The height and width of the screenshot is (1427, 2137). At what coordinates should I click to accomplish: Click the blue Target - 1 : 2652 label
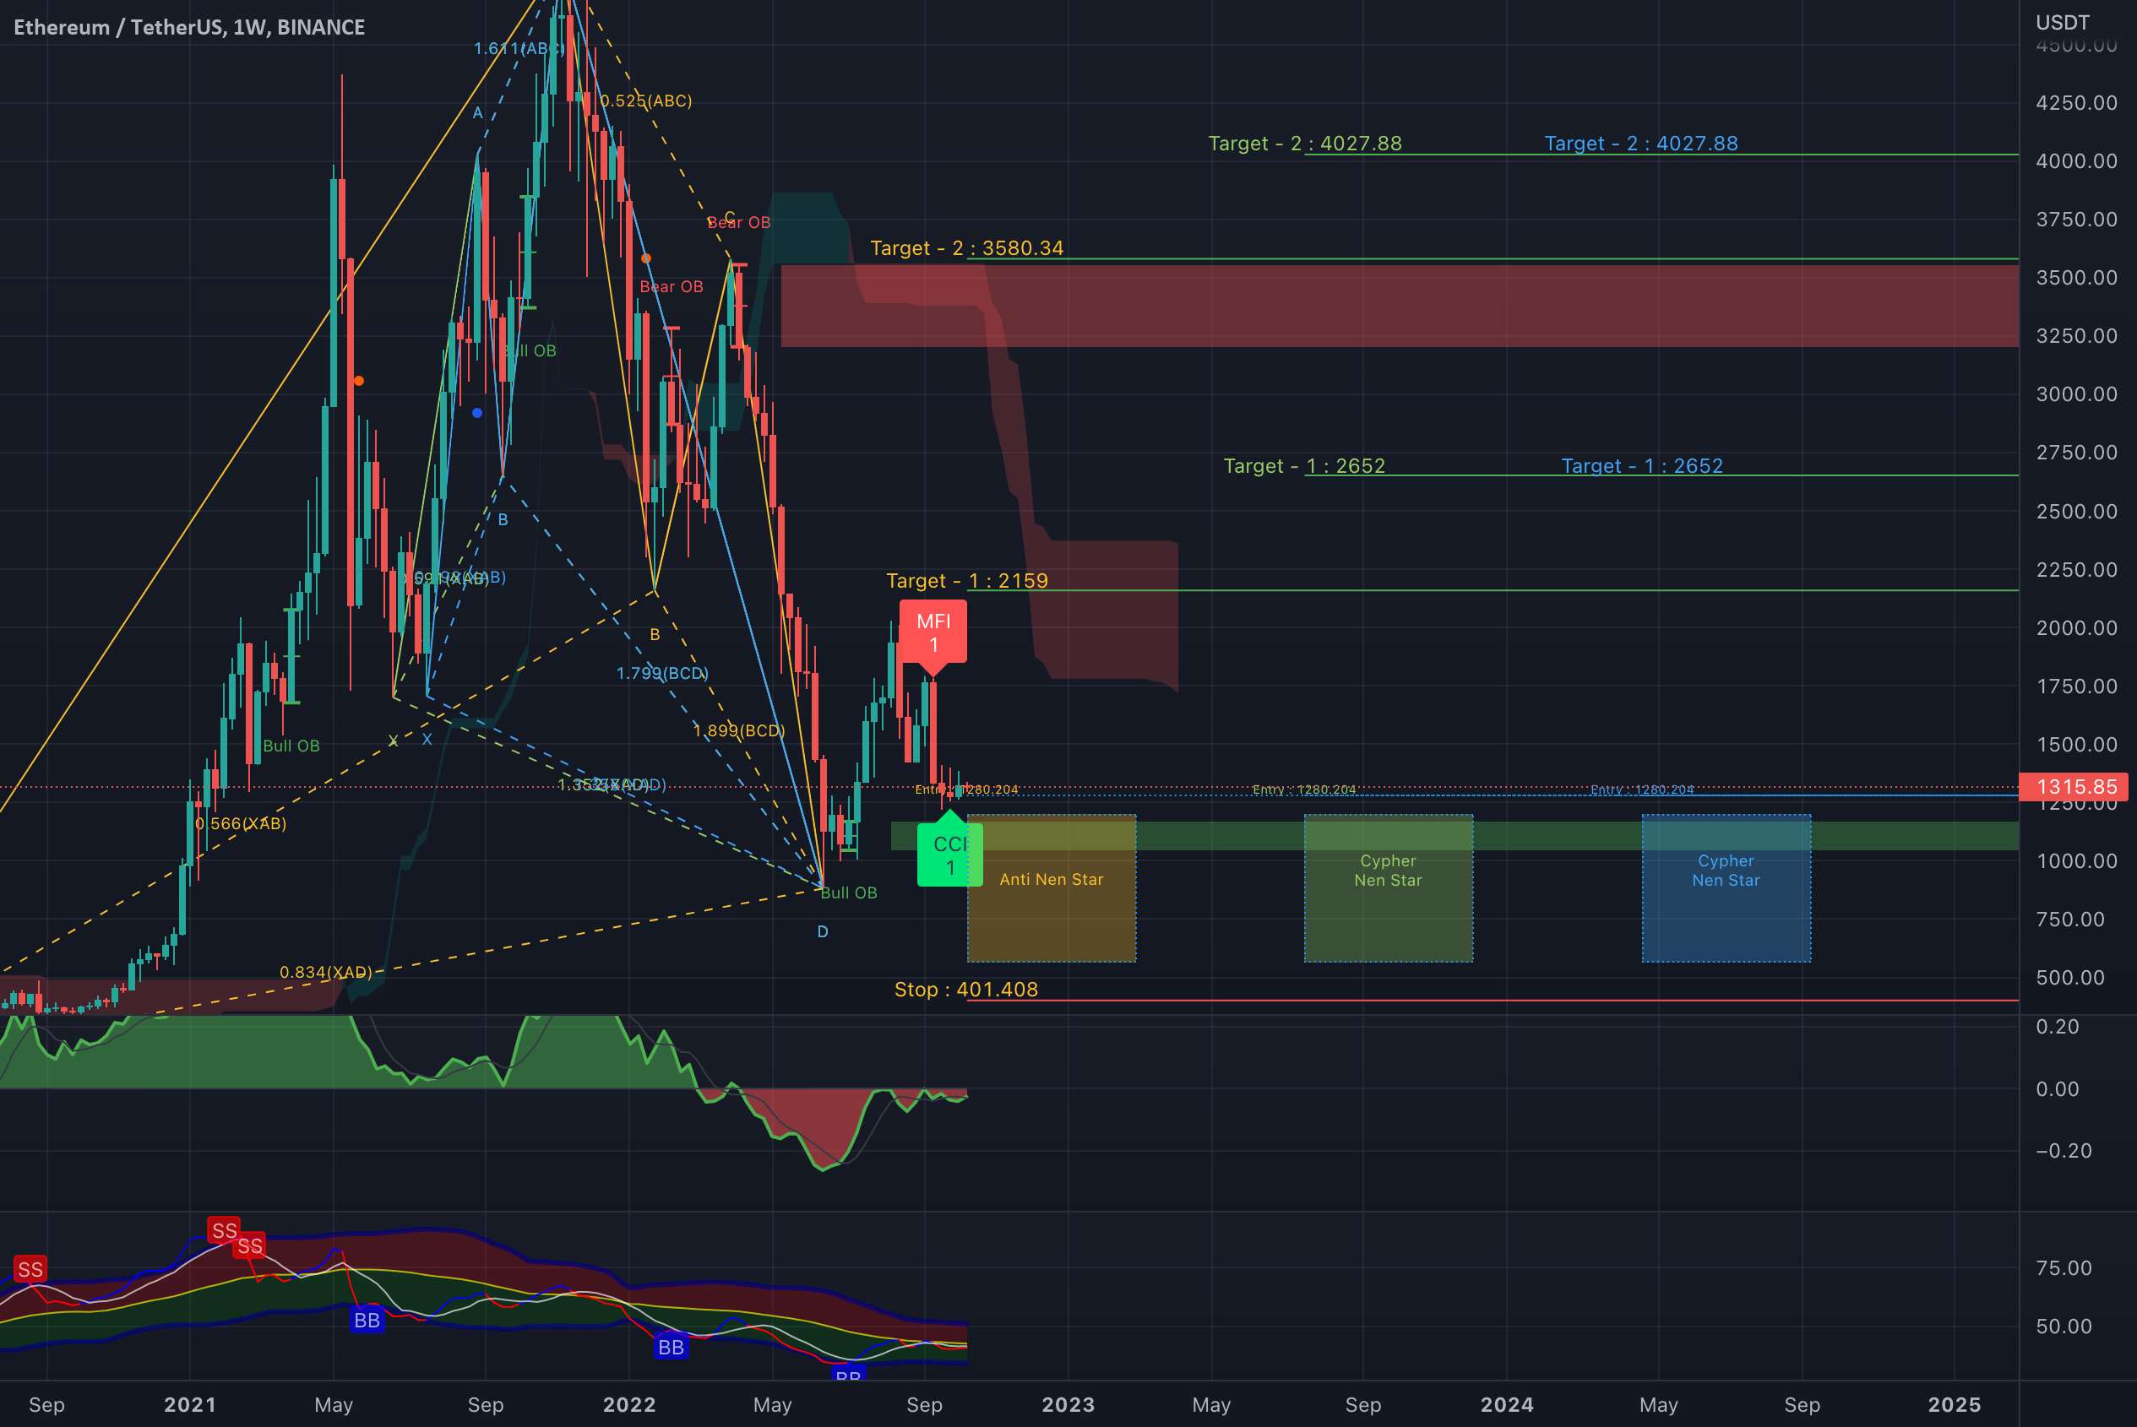(x=1642, y=466)
